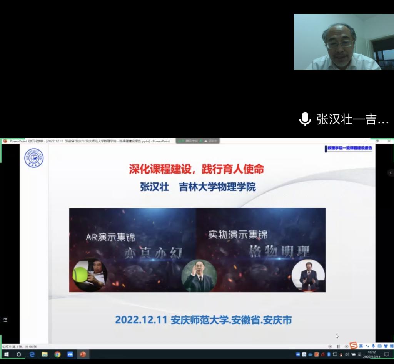
Task: Open Google Chrome from the taskbar
Action: point(57,354)
